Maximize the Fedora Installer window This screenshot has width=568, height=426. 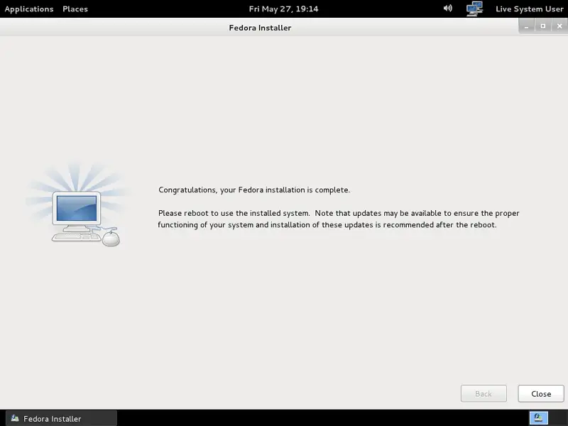tap(542, 26)
